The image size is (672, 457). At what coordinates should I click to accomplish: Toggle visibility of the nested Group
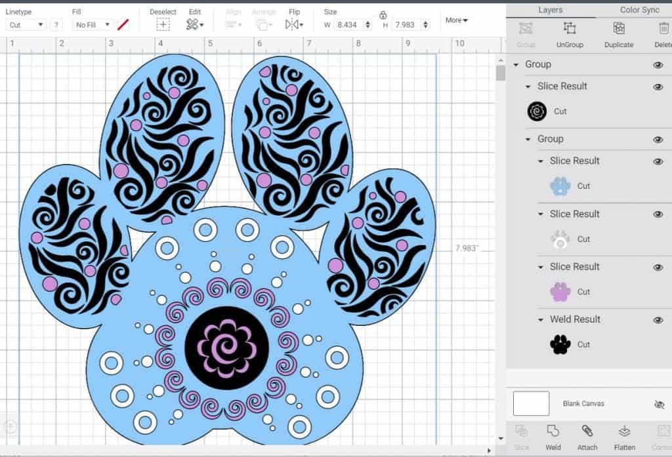point(658,140)
